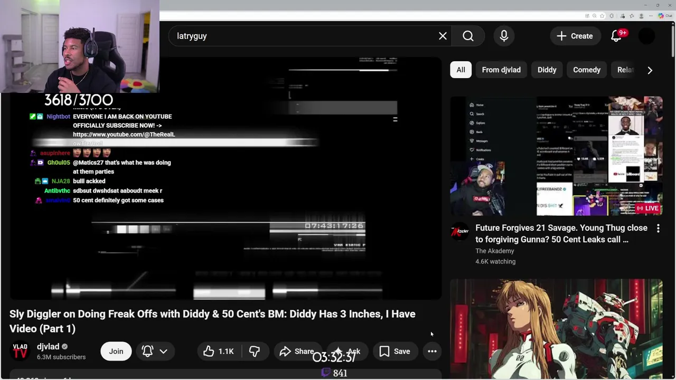
Task: Like the video with 1.1K likes
Action: pyautogui.click(x=219, y=351)
